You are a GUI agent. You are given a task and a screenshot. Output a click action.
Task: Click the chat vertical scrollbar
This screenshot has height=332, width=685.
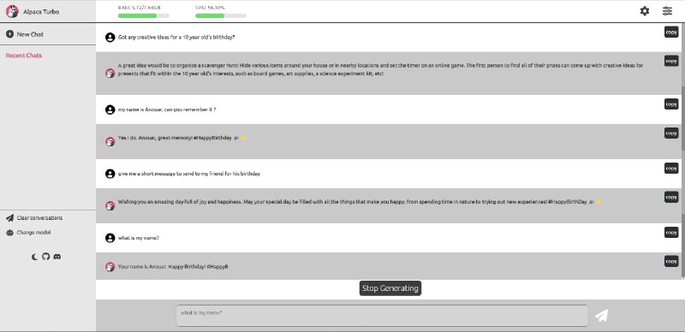(x=682, y=151)
